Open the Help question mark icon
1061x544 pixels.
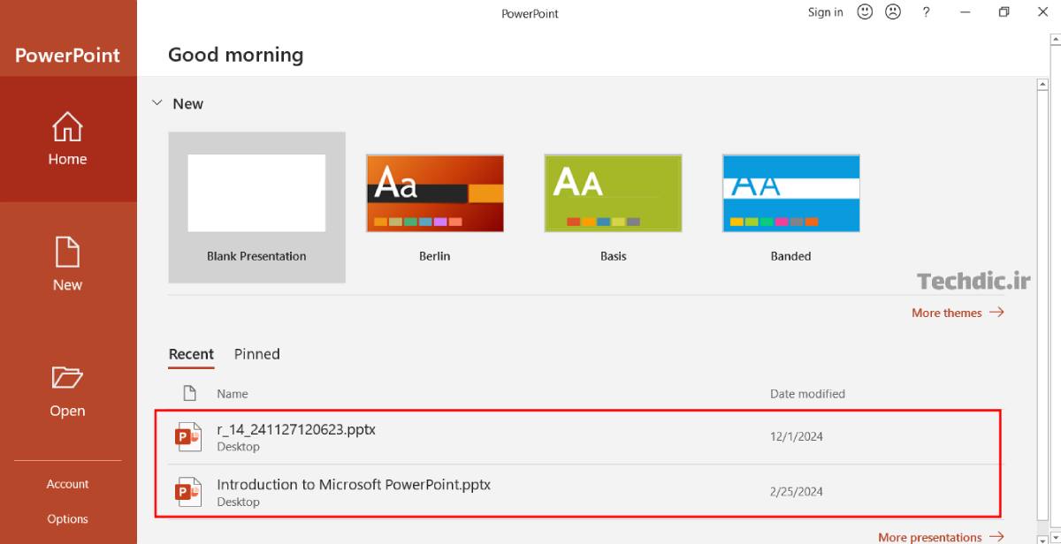pos(926,12)
